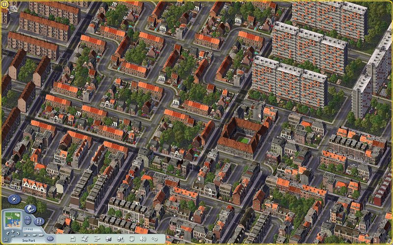Set simulation to normal play speed
This screenshot has height=245, width=393.
pyautogui.click(x=29, y=235)
